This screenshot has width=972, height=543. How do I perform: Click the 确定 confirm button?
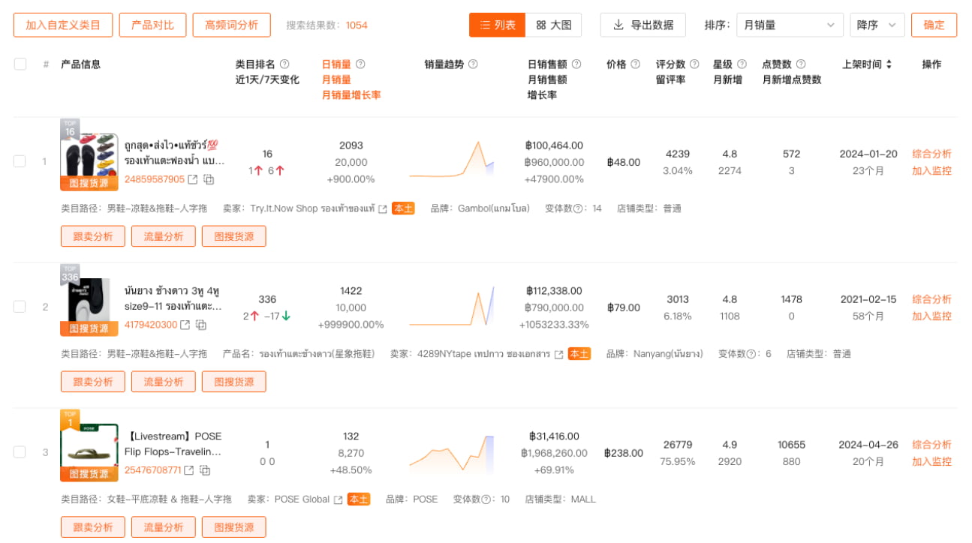tap(934, 25)
